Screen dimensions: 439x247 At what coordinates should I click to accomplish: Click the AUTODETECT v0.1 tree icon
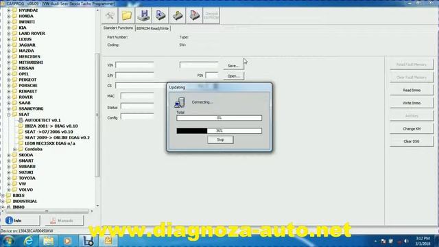click(x=21, y=120)
